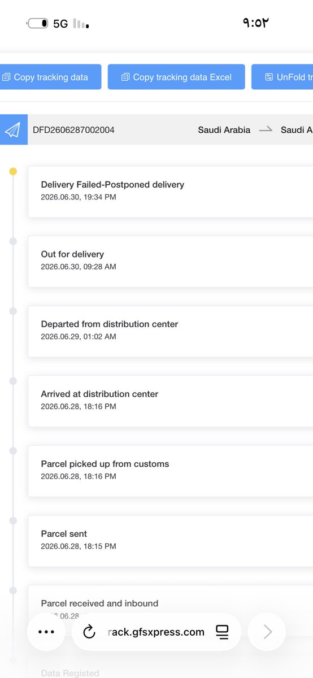Open Delivery Failed-Postponed delivery entry
The image size is (313, 678).
click(170, 191)
